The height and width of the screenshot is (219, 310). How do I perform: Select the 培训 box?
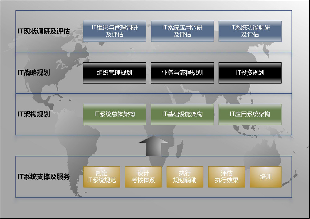click(x=265, y=177)
